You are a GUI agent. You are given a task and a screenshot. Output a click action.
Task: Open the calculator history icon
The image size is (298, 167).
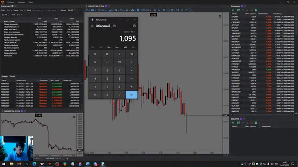click(135, 26)
